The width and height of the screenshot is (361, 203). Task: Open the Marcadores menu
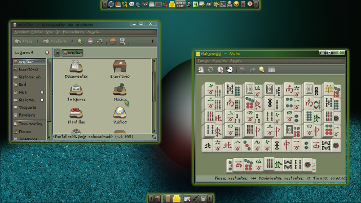[x=73, y=32]
